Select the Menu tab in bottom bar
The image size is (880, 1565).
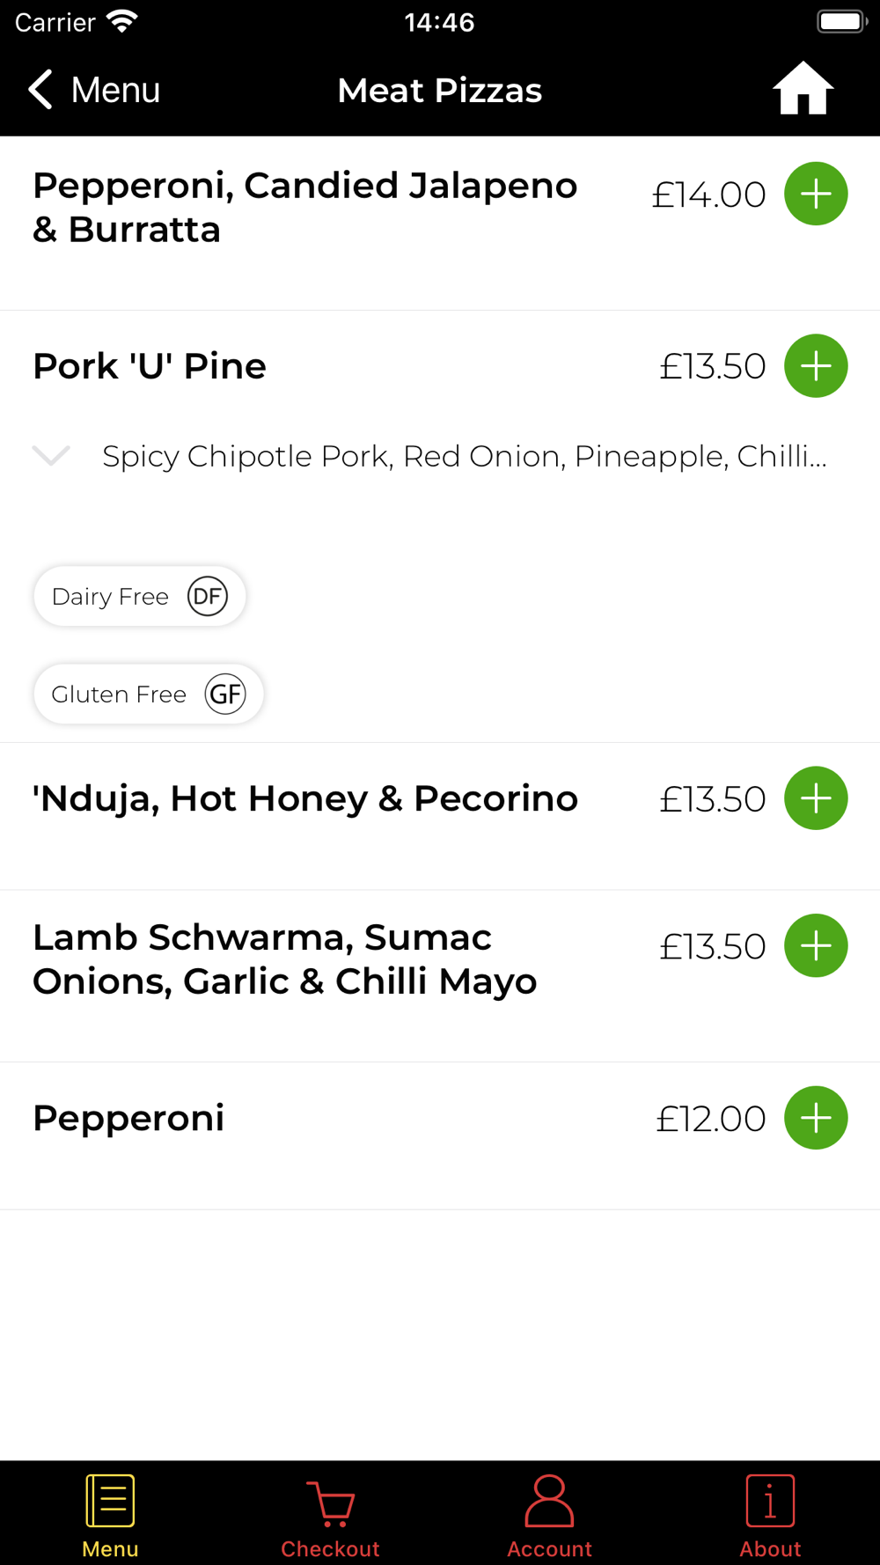tap(110, 1516)
